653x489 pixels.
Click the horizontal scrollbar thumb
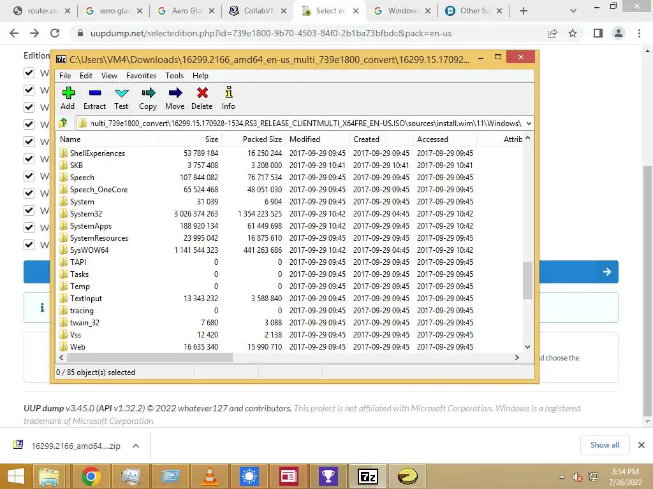[150, 357]
